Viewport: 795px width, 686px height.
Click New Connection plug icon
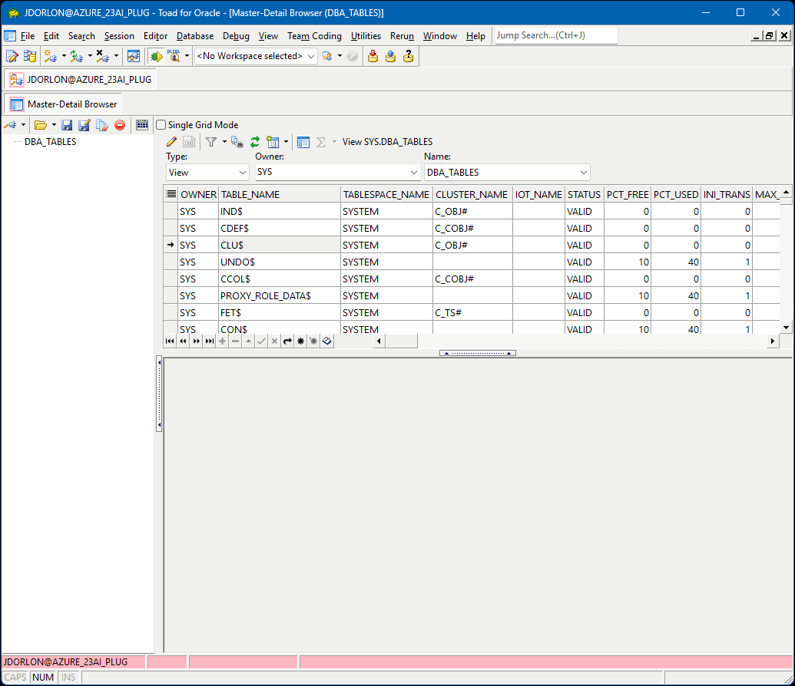[x=50, y=56]
